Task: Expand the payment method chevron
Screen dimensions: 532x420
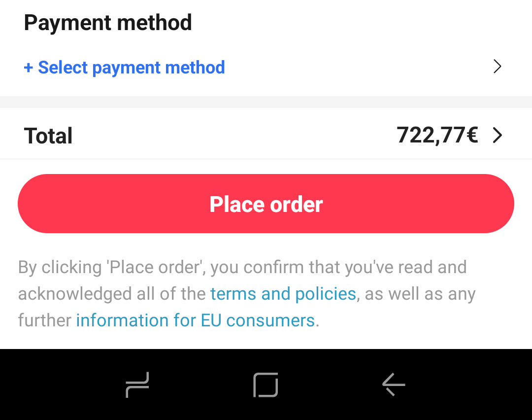Action: 498,67
